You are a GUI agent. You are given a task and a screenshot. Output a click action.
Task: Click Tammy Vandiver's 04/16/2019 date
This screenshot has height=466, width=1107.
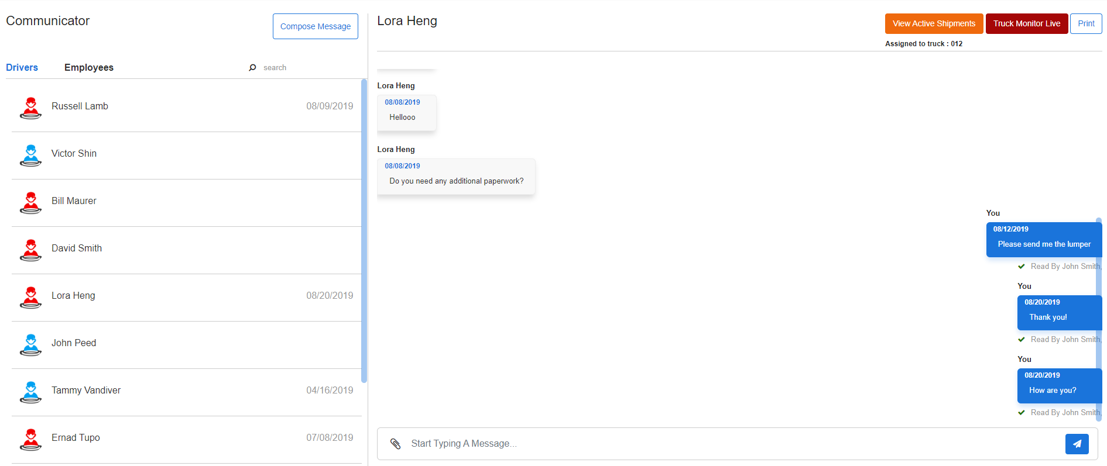pos(330,390)
